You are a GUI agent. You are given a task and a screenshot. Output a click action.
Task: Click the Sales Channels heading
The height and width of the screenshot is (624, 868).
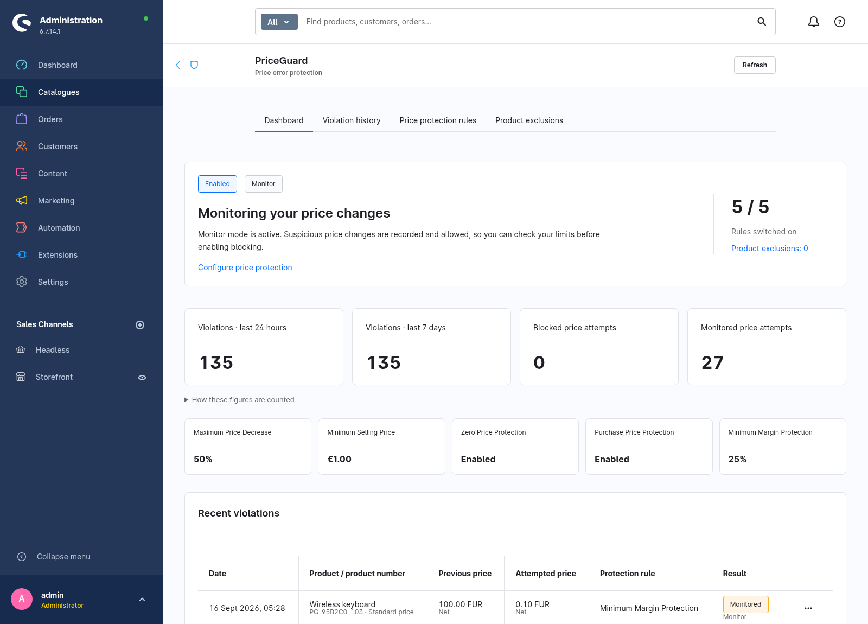(44, 324)
